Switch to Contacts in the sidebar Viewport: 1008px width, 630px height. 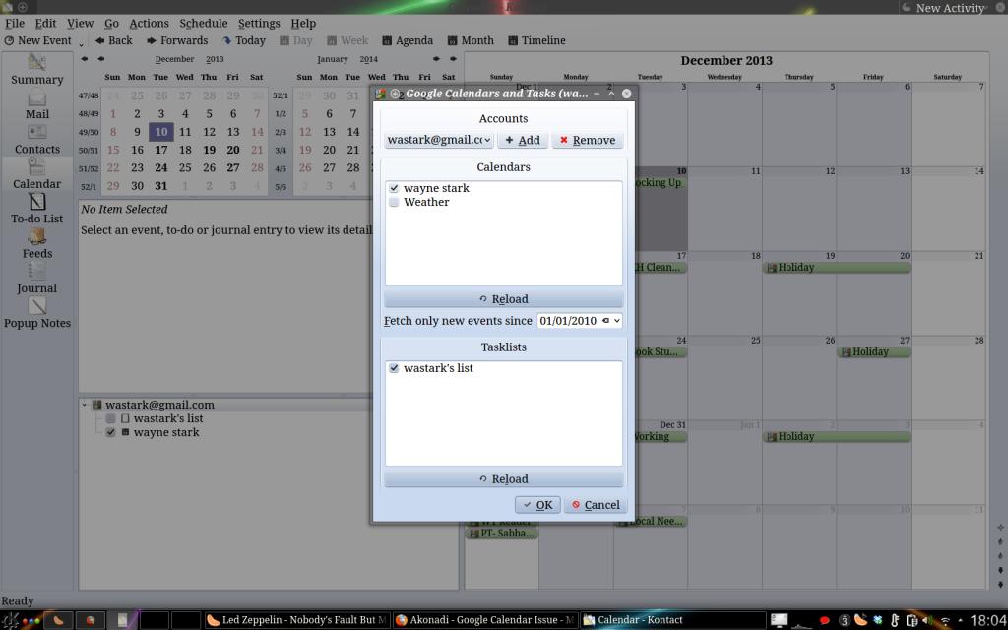[37, 139]
